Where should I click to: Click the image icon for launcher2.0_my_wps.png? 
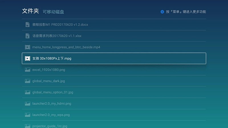click(27, 115)
